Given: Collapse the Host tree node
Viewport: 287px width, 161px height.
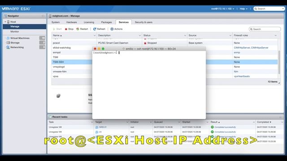Looking at the screenshot, I should 5,22.
